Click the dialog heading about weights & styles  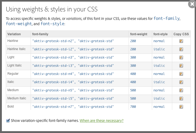point(52,9)
